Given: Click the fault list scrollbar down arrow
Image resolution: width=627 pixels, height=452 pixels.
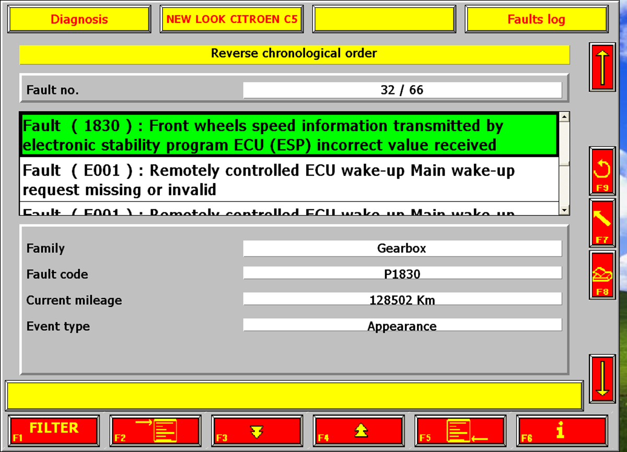Looking at the screenshot, I should (564, 210).
